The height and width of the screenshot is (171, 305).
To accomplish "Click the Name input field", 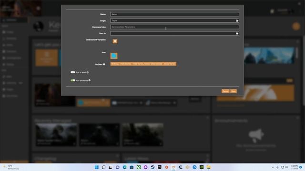I will coord(174,14).
